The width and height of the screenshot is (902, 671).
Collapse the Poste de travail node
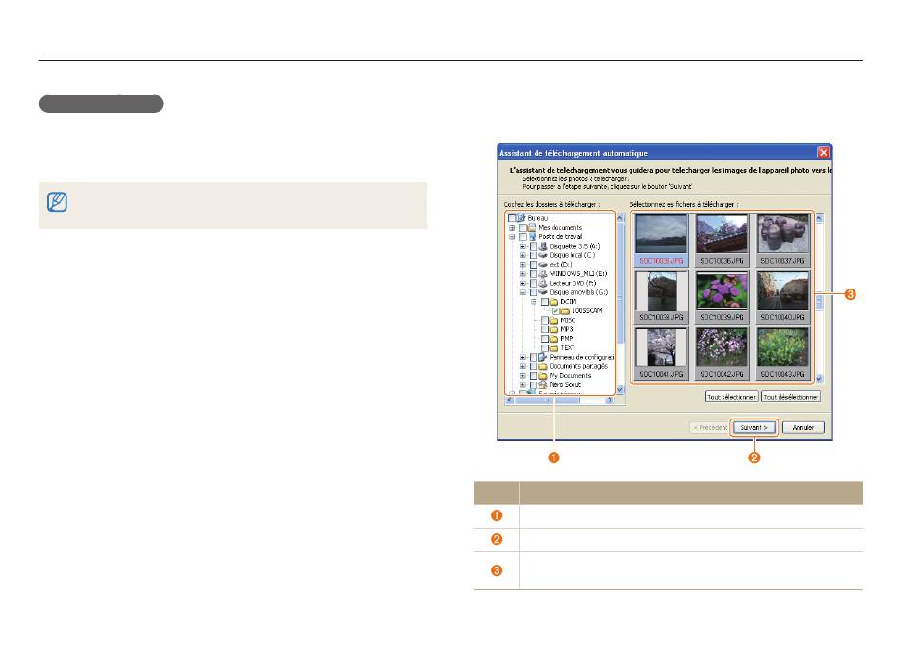coord(512,237)
